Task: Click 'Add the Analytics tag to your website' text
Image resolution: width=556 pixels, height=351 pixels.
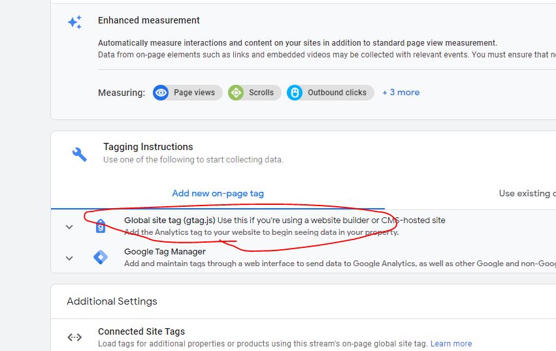Action: coord(261,232)
